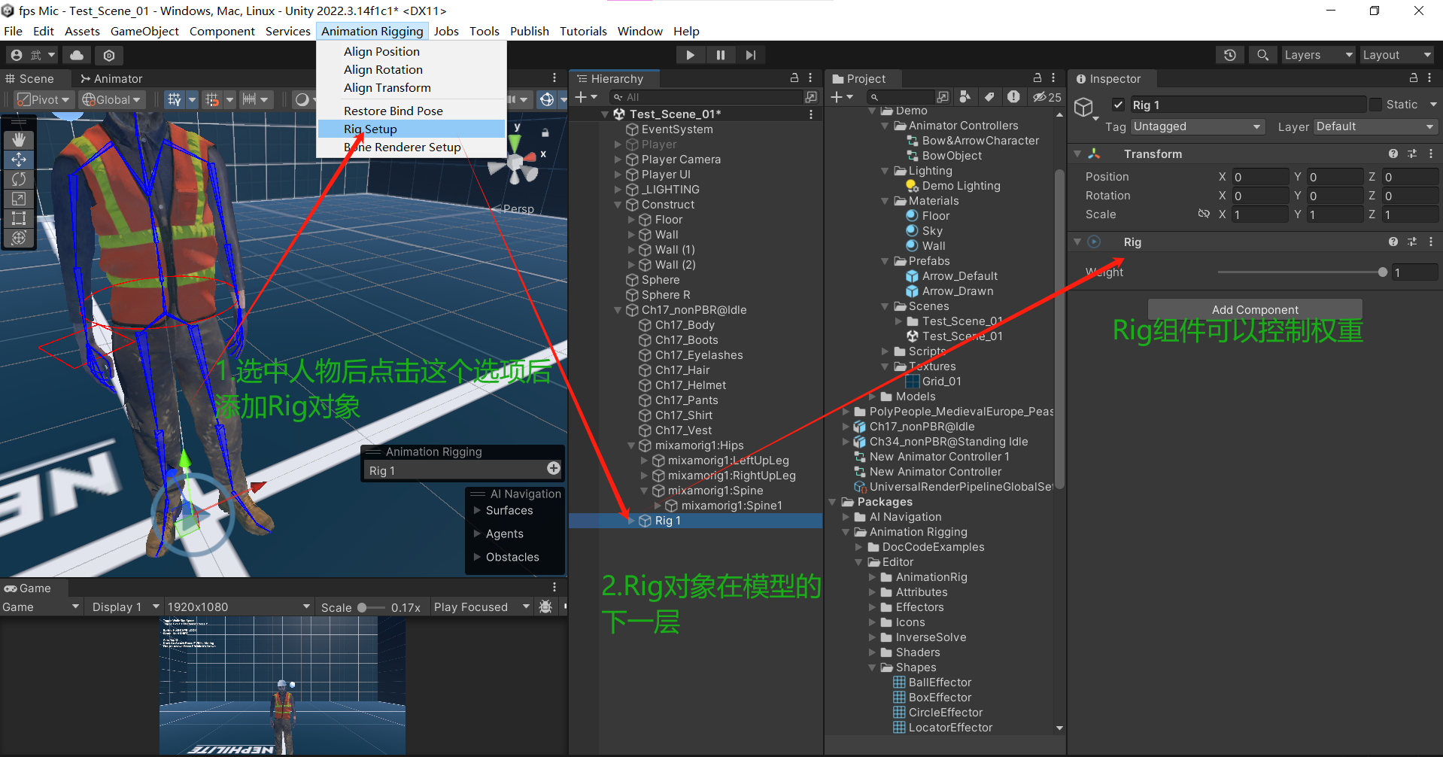Click the Pause button
This screenshot has width=1443, height=757.
click(x=720, y=55)
